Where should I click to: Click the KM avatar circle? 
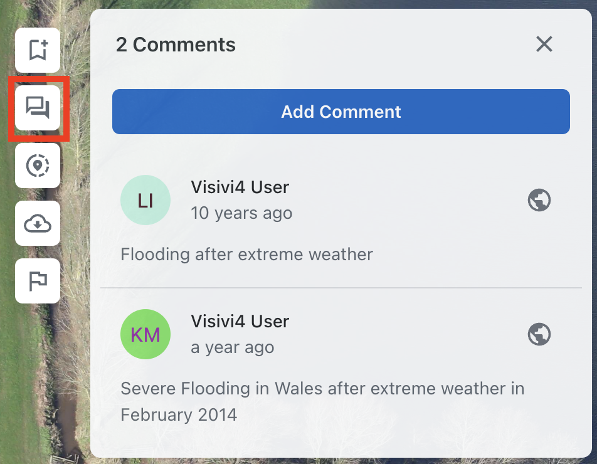click(145, 334)
